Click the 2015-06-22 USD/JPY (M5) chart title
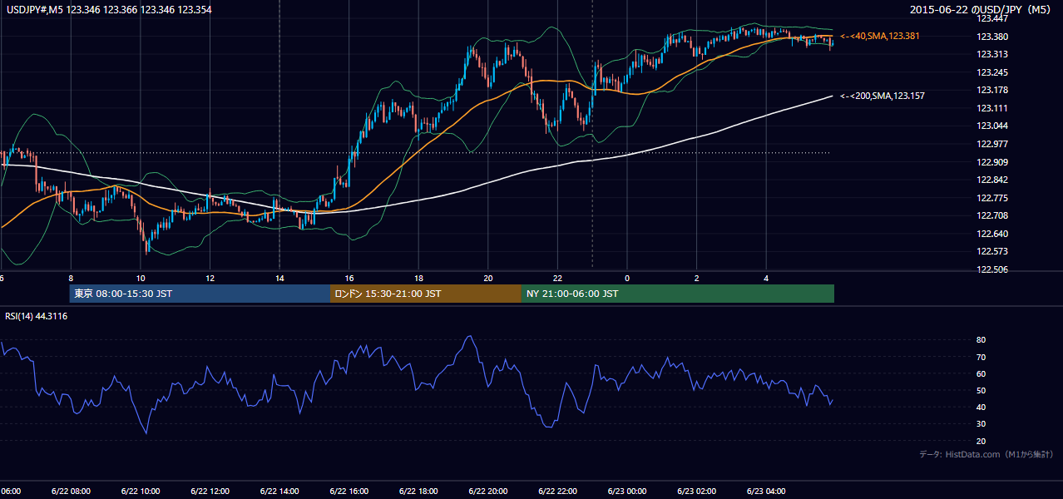Screen dimensions: 1063x499 click(x=981, y=10)
